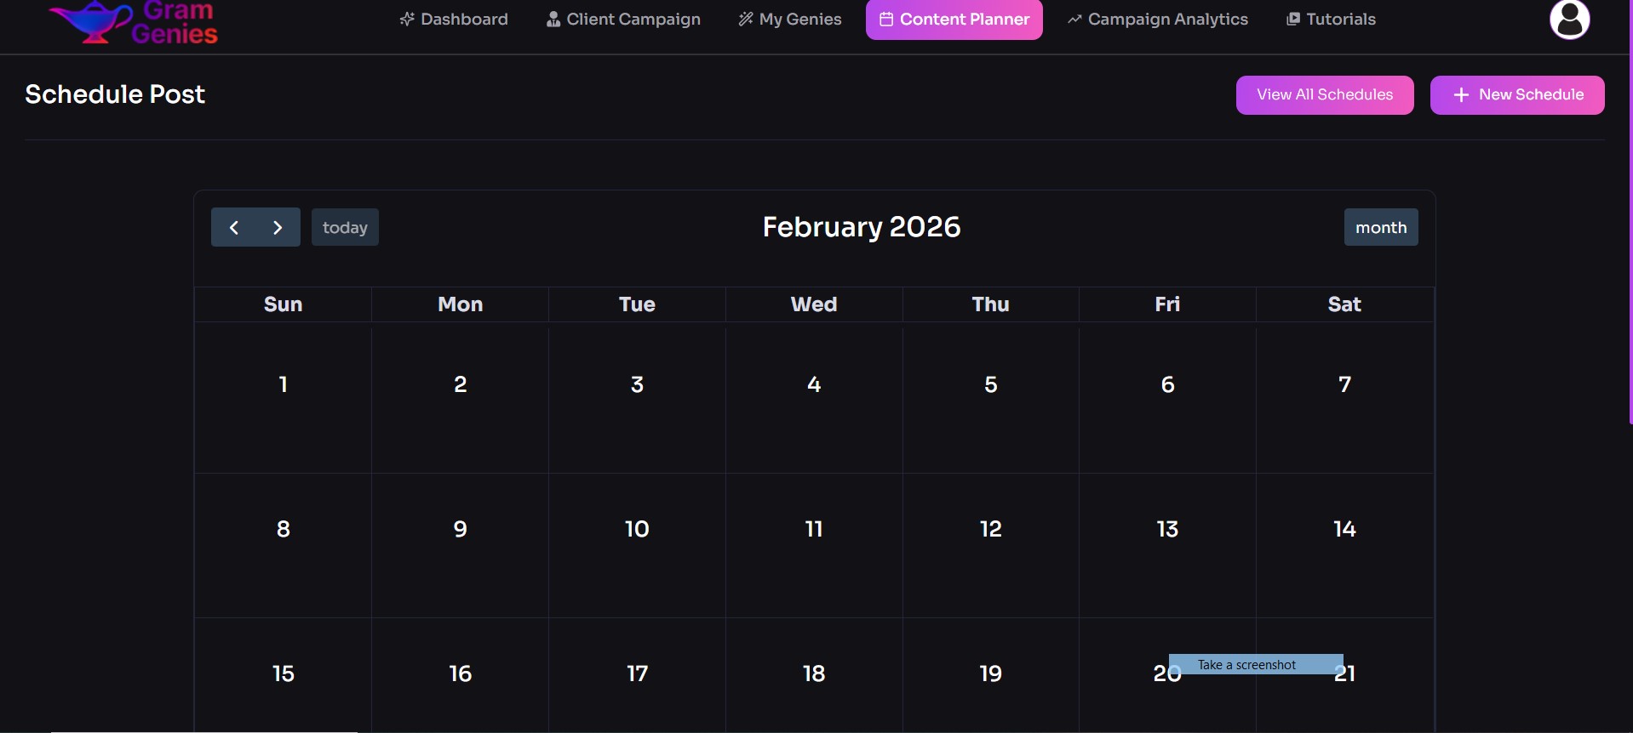
Task: Pick day 6 in calendar
Action: point(1167,398)
